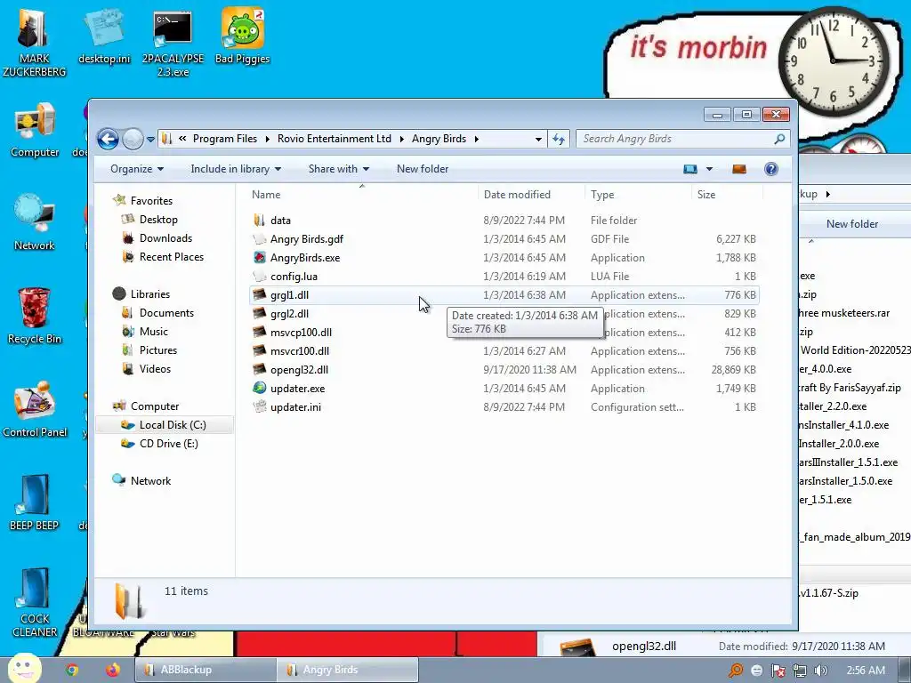Switch to the ABBlackup taskbar window
This screenshot has height=683, width=911.
click(x=206, y=670)
